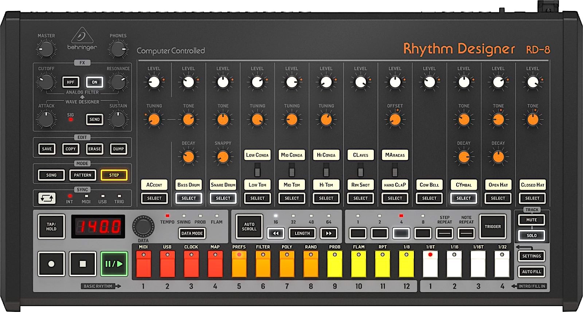Adjust the Low Tom TUNING knob

257,120
